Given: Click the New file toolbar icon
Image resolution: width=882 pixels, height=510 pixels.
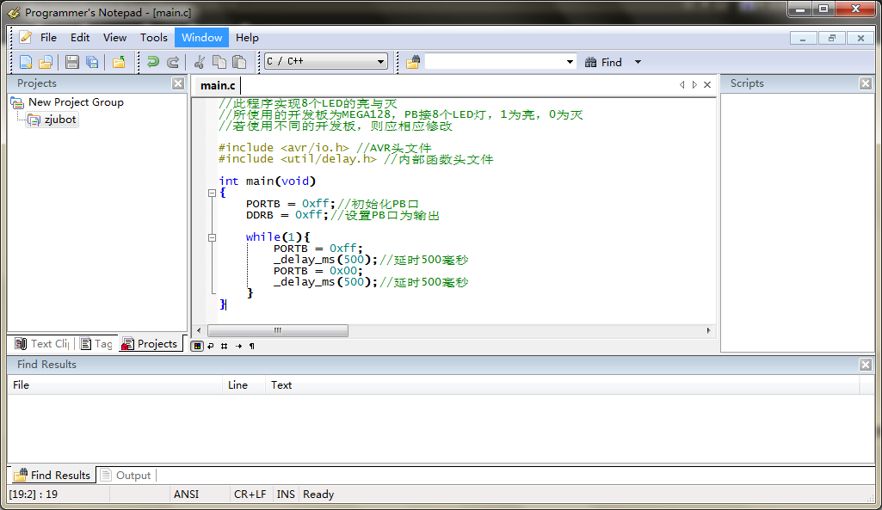Looking at the screenshot, I should click(26, 62).
